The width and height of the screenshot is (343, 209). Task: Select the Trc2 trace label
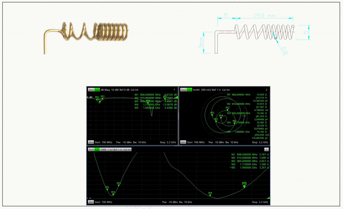[183, 90]
